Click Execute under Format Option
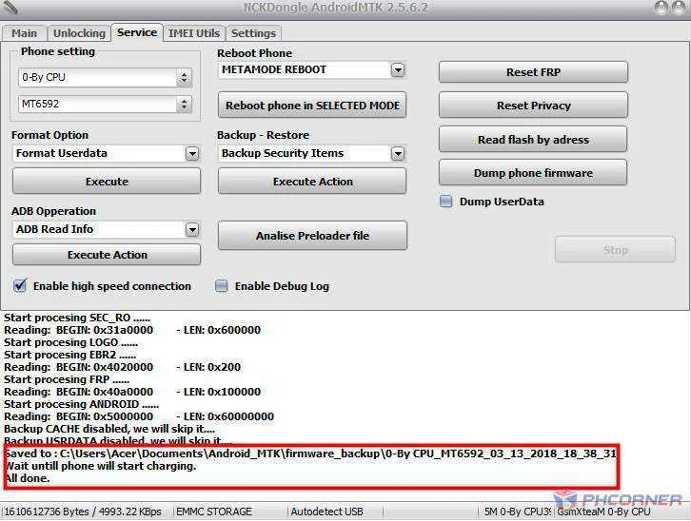The image size is (691, 521). coord(107,182)
